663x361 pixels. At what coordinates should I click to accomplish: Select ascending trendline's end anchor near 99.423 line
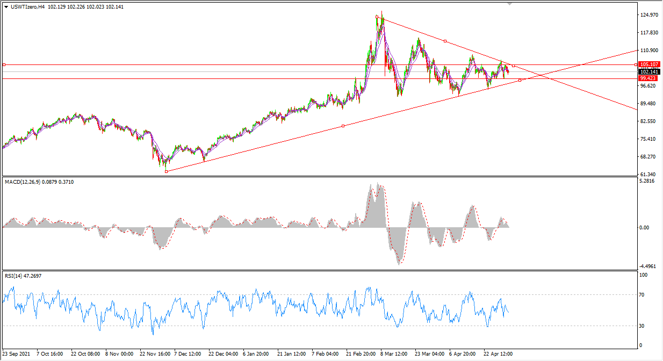tap(520, 80)
